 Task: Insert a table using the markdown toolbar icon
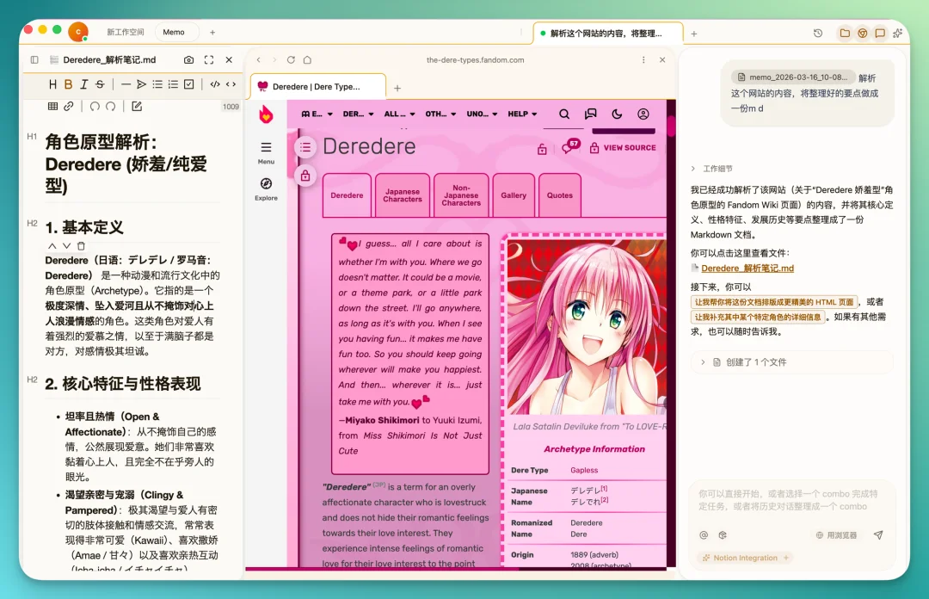click(53, 106)
